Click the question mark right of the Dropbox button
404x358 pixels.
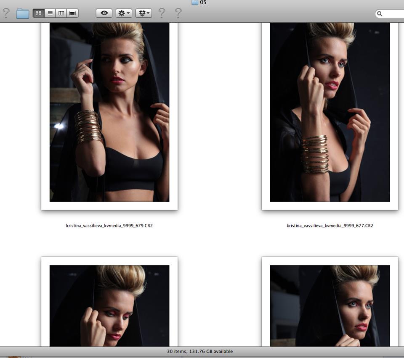[x=162, y=13]
